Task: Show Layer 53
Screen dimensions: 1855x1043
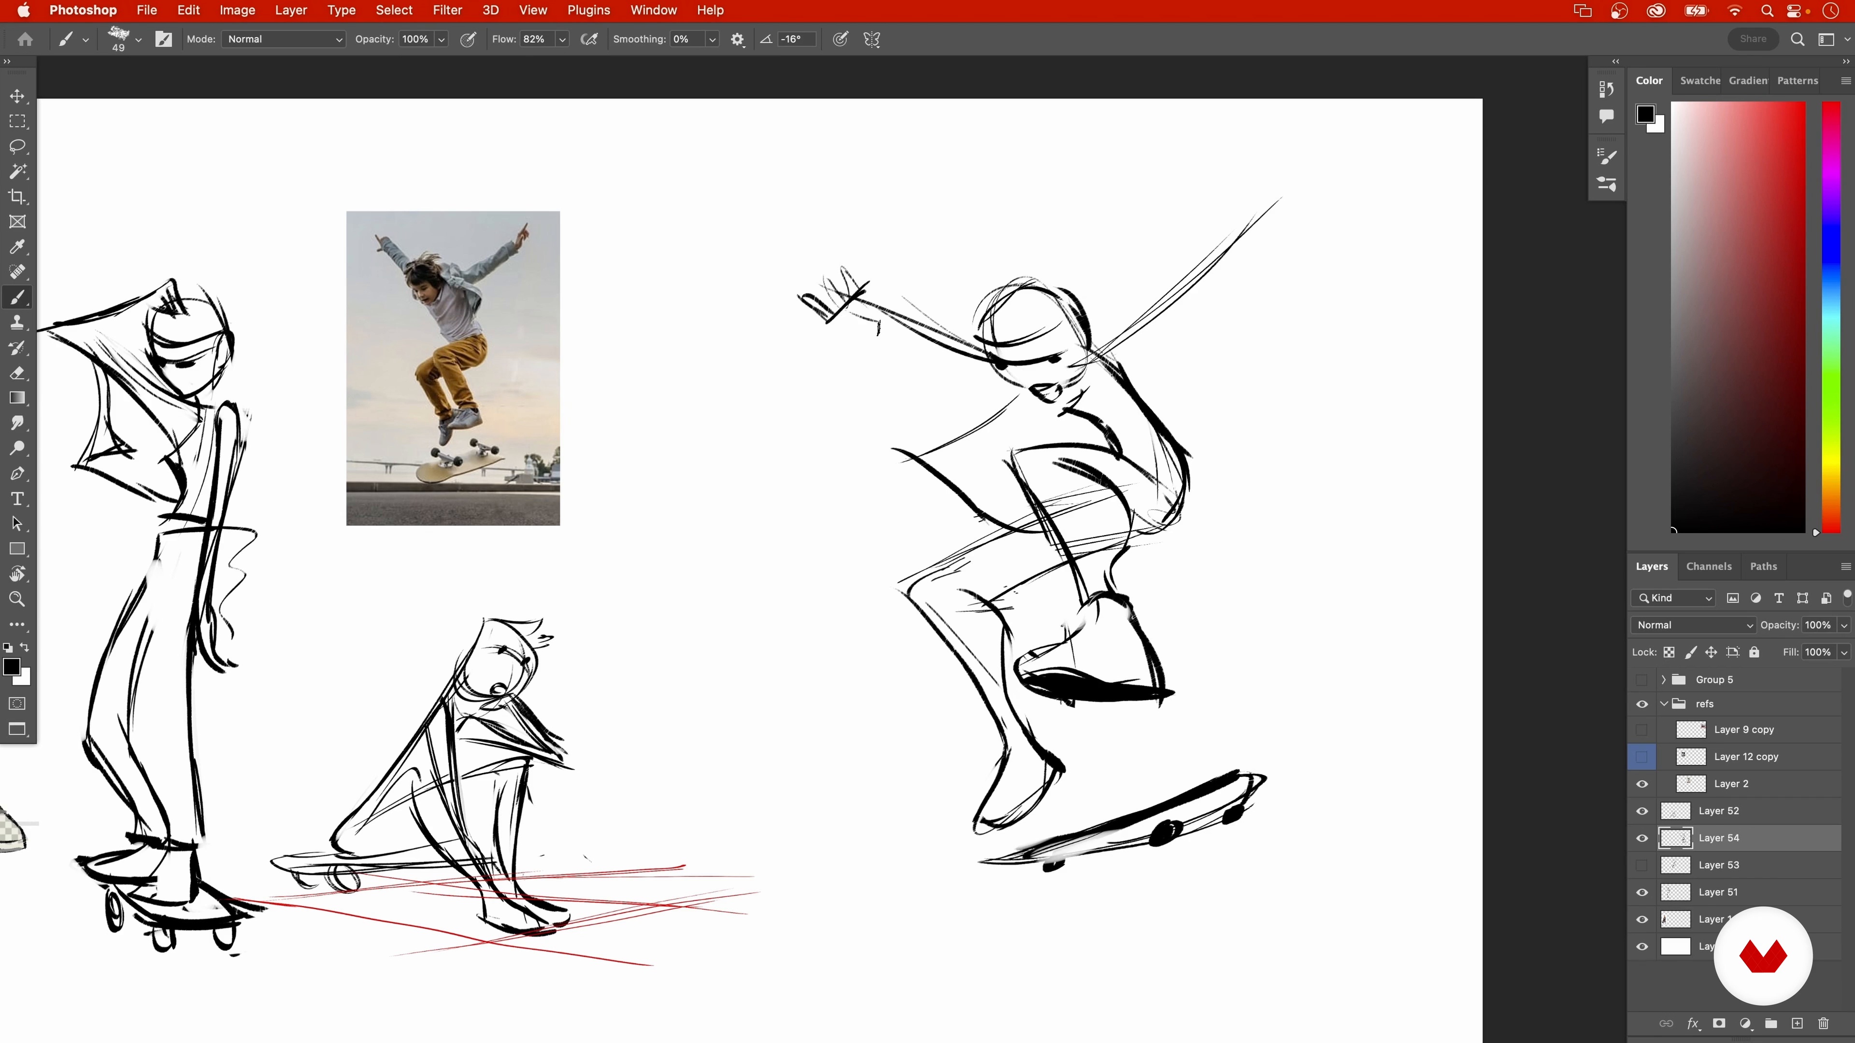Action: point(1642,865)
